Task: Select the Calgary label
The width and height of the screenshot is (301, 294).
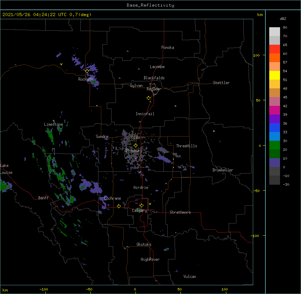Action: tap(139, 211)
